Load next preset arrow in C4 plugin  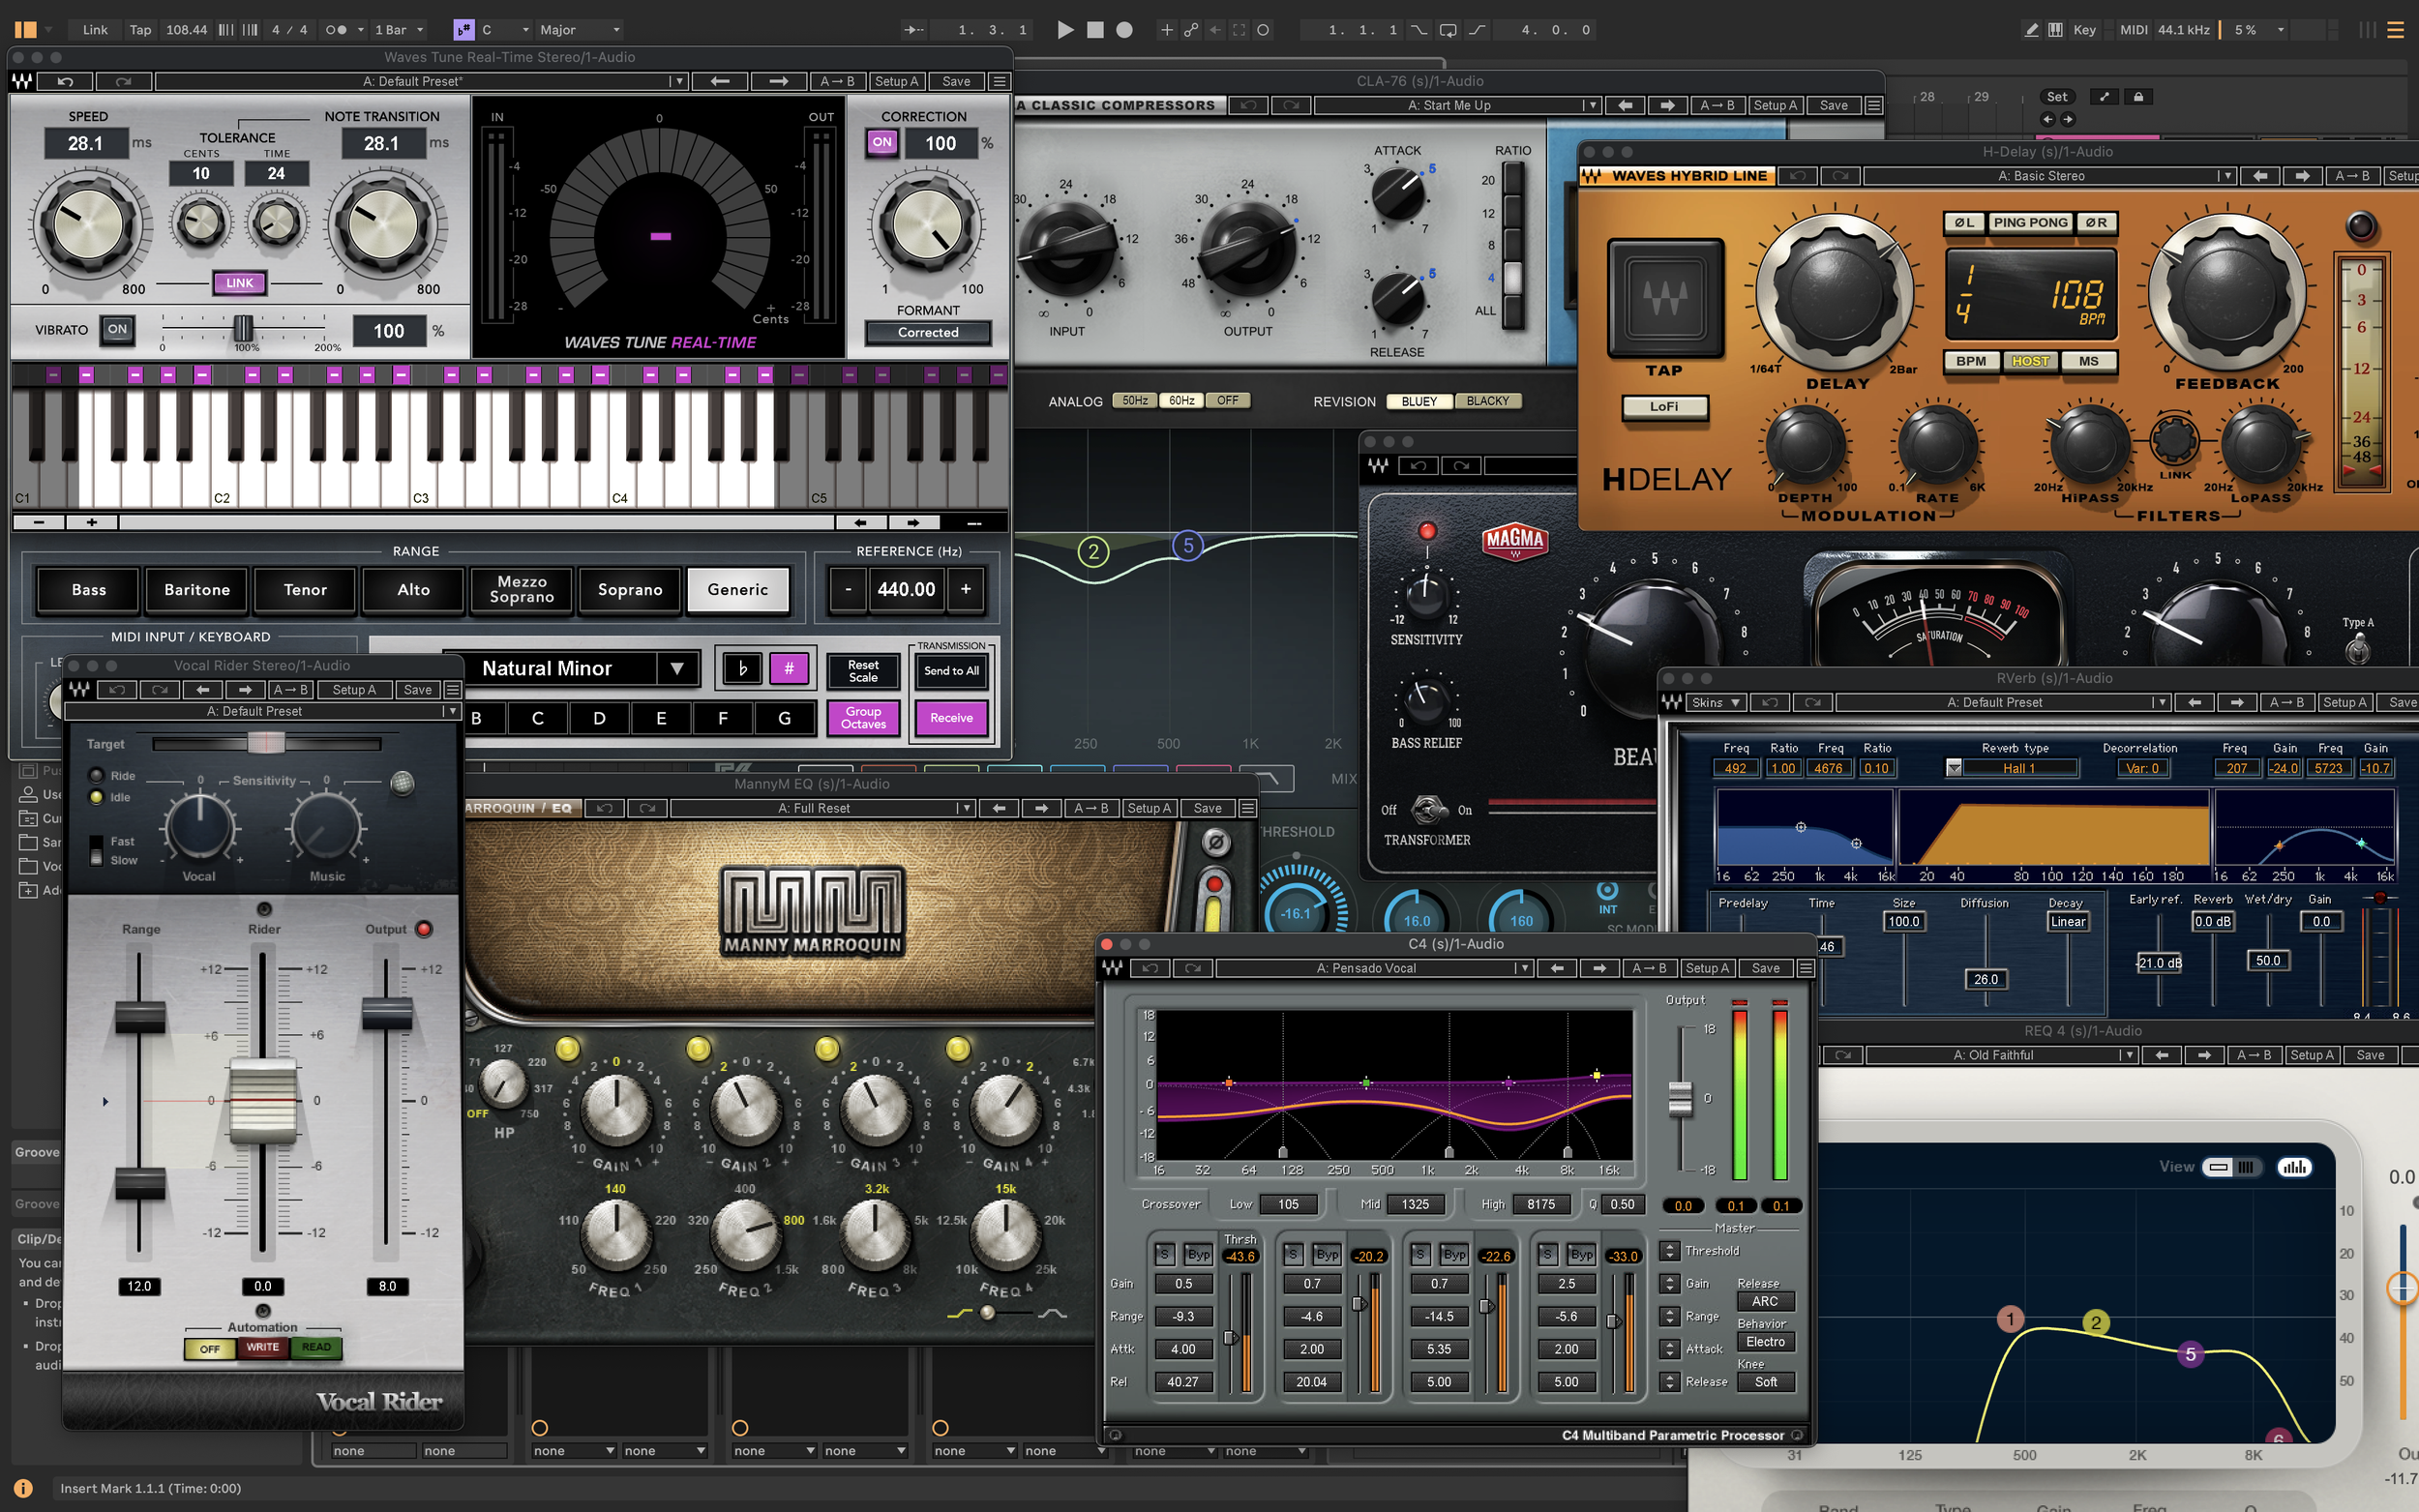coord(1599,968)
